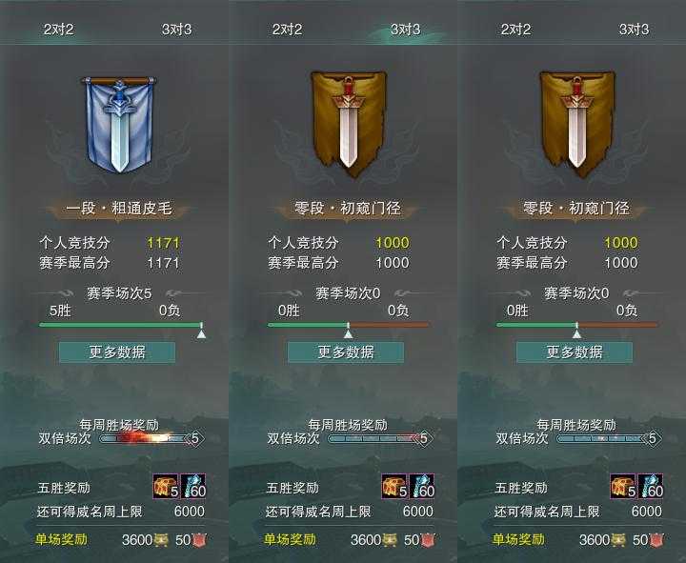The image size is (686, 563).
Task: Click the treasure chest reward in right panel
Action: pos(623,486)
